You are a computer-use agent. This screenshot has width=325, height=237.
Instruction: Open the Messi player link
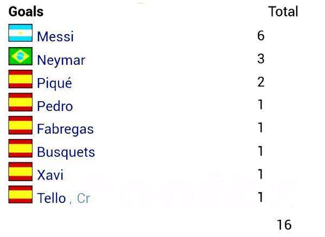coord(55,37)
